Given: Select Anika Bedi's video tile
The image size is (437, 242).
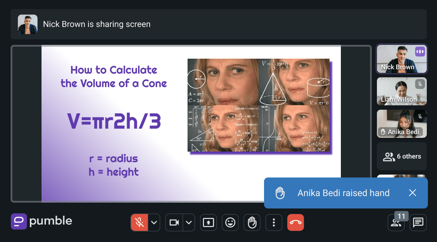Looking at the screenshot, I should tap(402, 124).
